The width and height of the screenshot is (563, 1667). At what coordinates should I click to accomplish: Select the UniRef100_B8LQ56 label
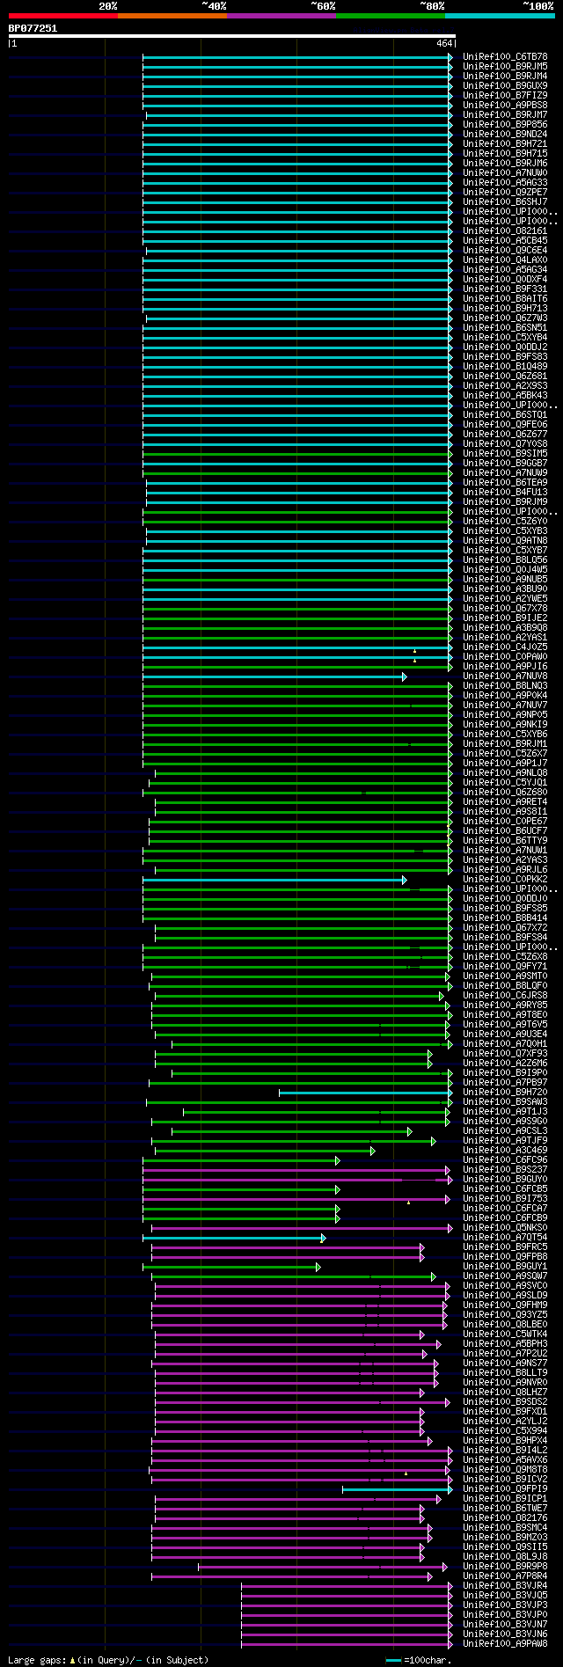pos(505,559)
